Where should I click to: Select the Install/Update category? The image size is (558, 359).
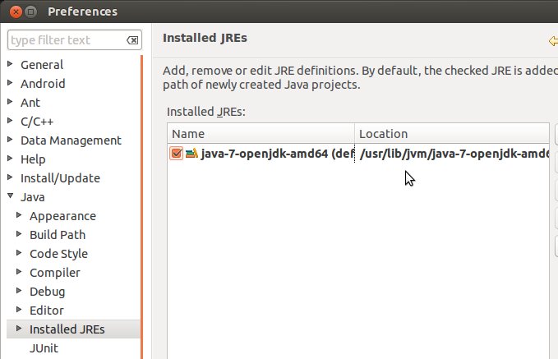click(61, 178)
